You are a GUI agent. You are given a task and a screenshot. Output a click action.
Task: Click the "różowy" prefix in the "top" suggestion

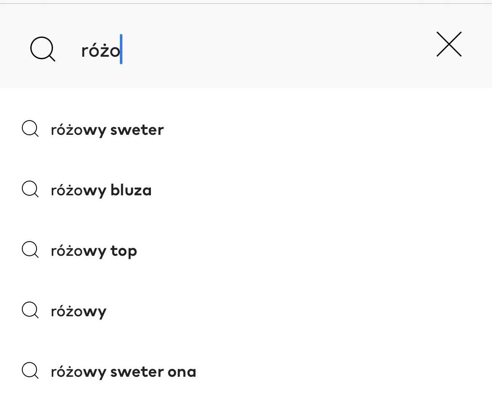(79, 251)
